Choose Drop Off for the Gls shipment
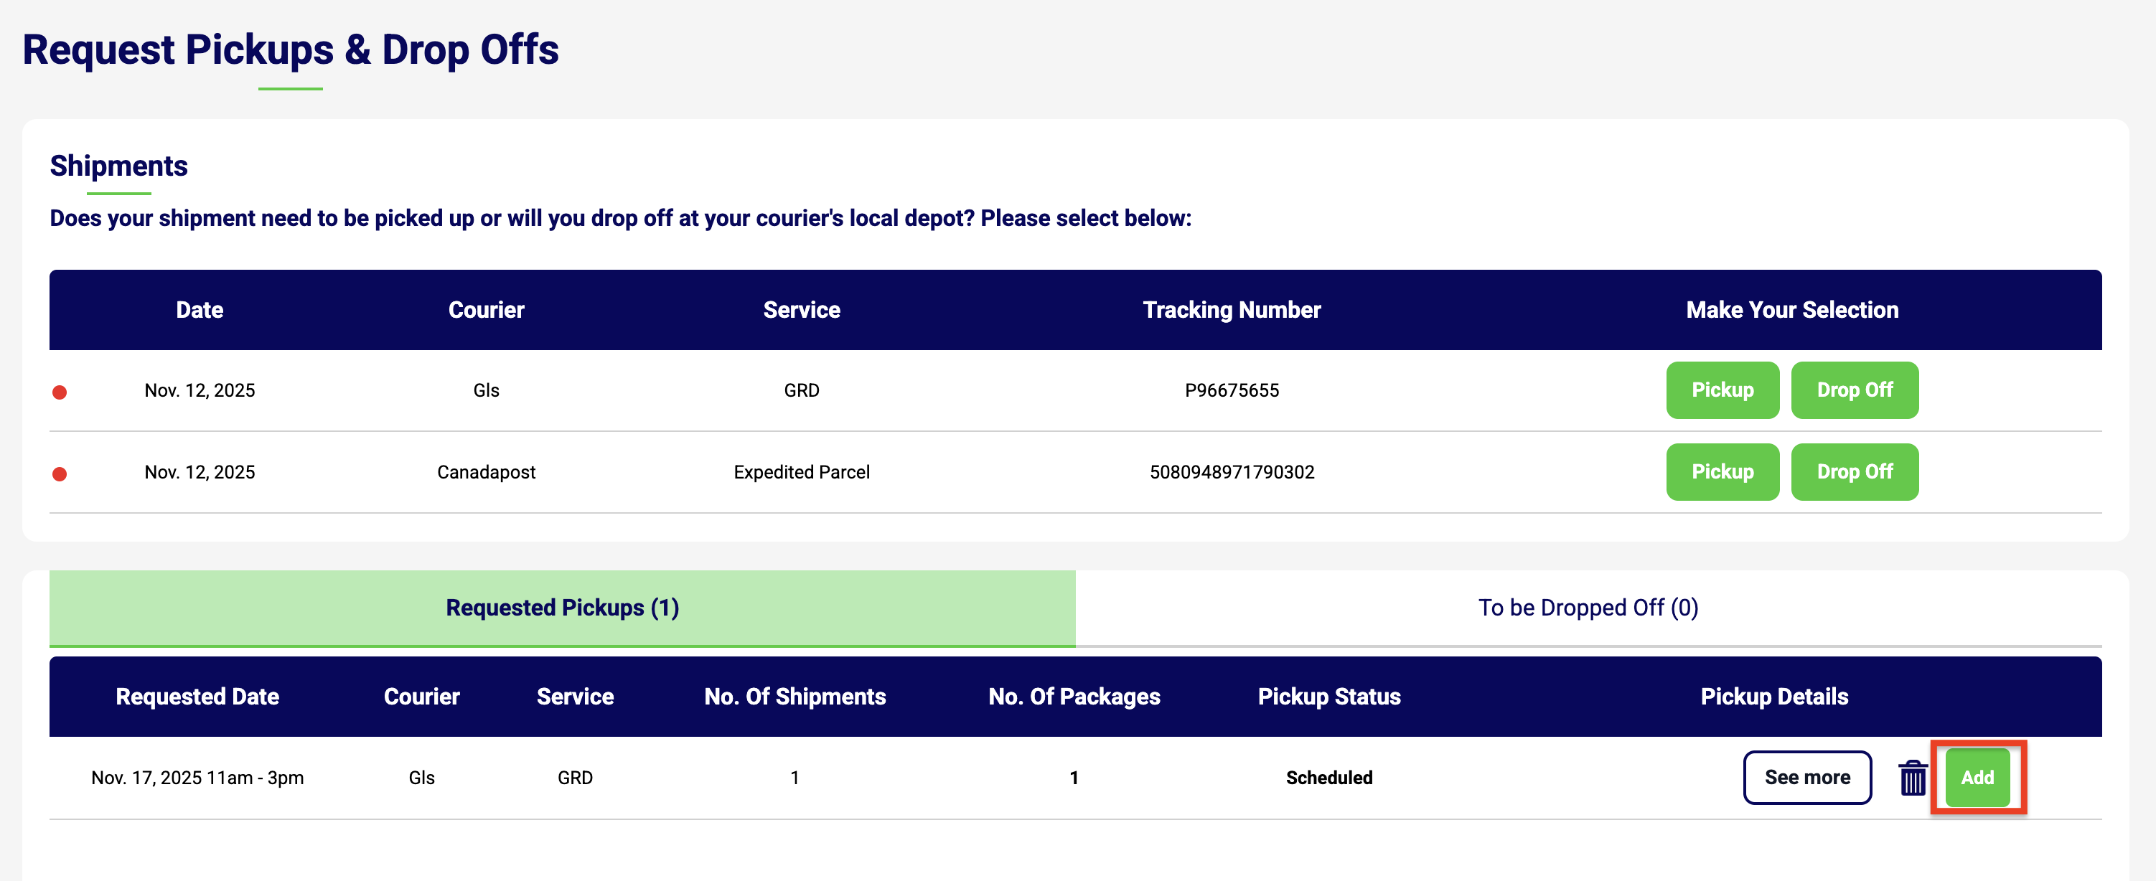This screenshot has height=881, width=2156. pyautogui.click(x=1854, y=390)
